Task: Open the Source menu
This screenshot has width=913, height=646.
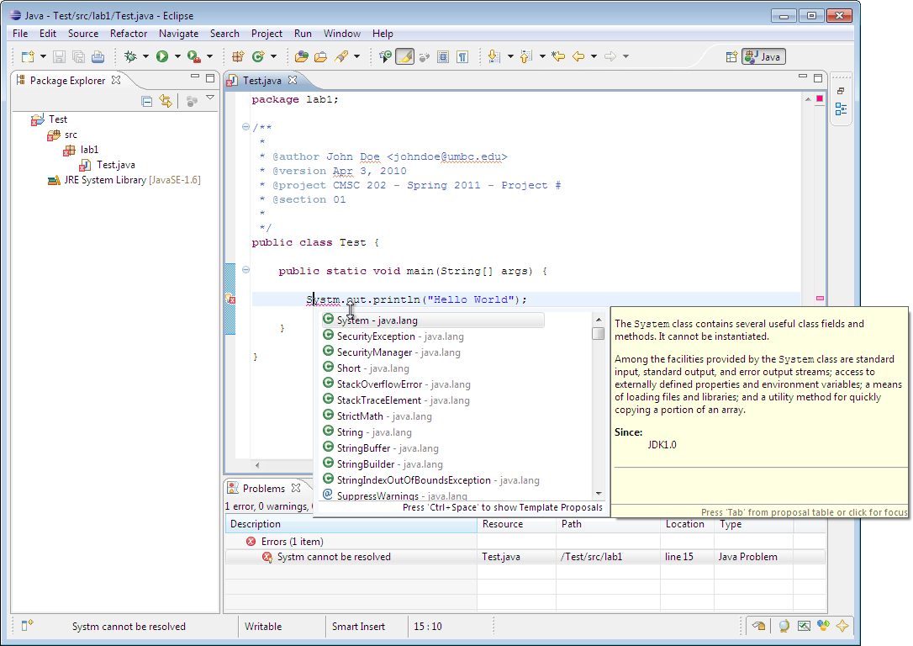Action: pyautogui.click(x=83, y=33)
